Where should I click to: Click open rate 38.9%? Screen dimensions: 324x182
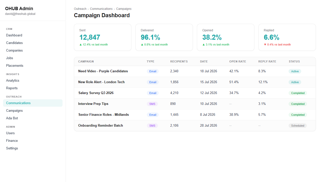[234, 115]
